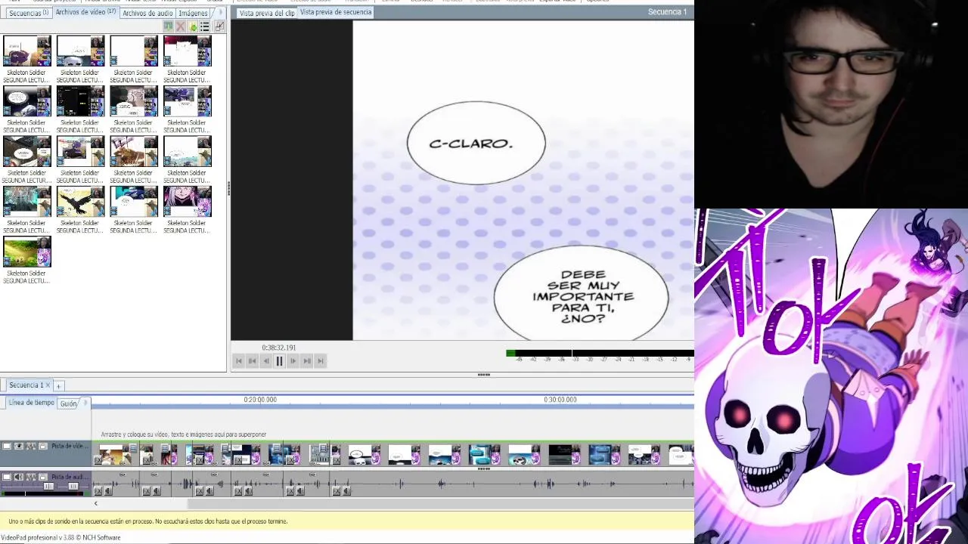968x544 pixels.
Task: Add new sequence with plus button
Action: [x=58, y=386]
